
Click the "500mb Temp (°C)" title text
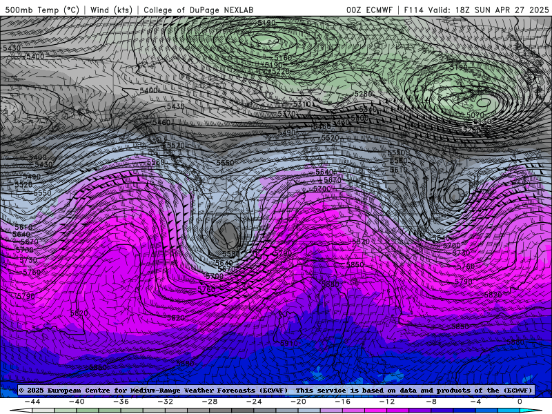click(42, 10)
